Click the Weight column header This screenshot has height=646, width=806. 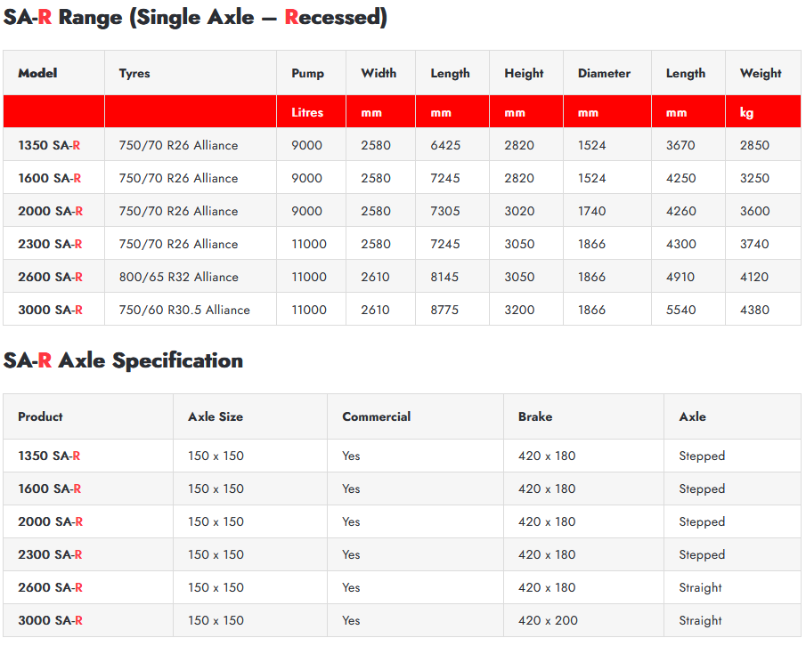(x=761, y=74)
